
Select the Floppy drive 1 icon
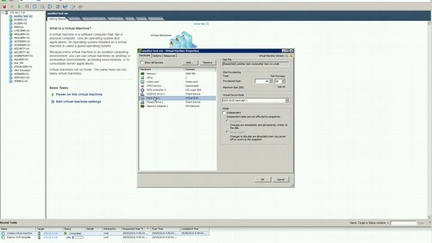click(142, 102)
